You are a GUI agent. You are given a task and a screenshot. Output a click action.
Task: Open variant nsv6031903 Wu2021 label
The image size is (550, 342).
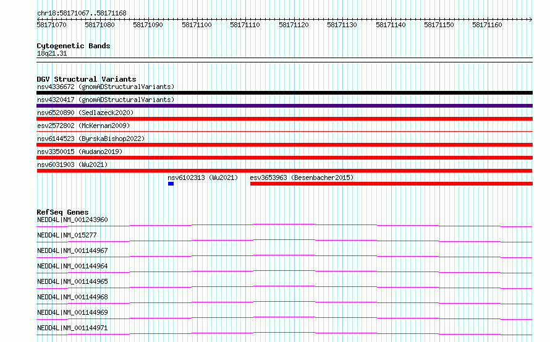(72, 165)
